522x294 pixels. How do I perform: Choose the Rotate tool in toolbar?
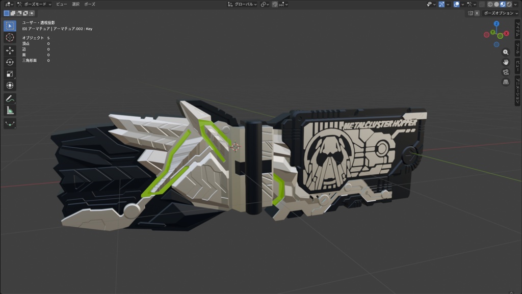[x=10, y=62]
